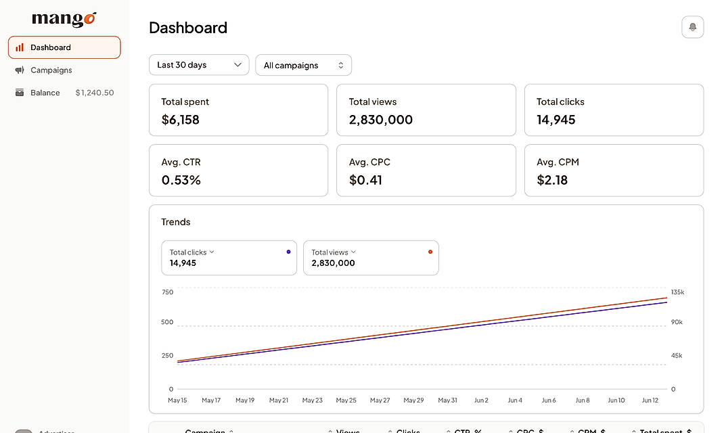Viewport: 724px width, 433px height.
Task: Open the Last 30 days dropdown
Action: pos(199,65)
